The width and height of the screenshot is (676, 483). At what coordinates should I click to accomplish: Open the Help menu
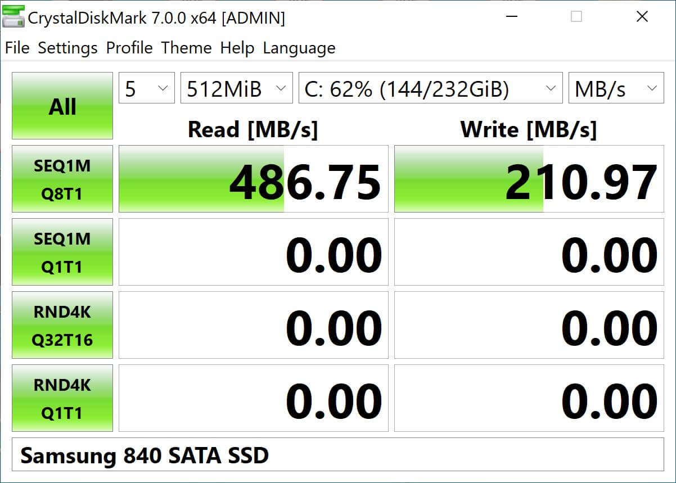(237, 48)
